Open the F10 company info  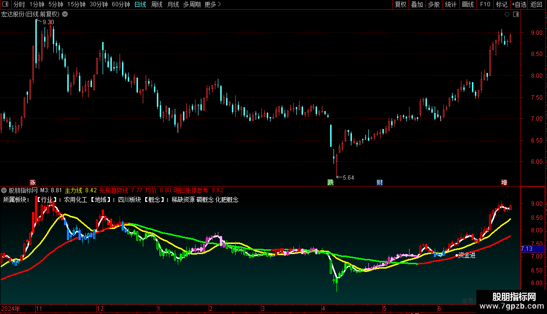coord(485,4)
